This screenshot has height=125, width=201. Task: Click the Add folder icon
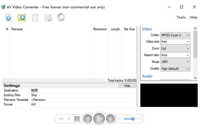point(22,18)
